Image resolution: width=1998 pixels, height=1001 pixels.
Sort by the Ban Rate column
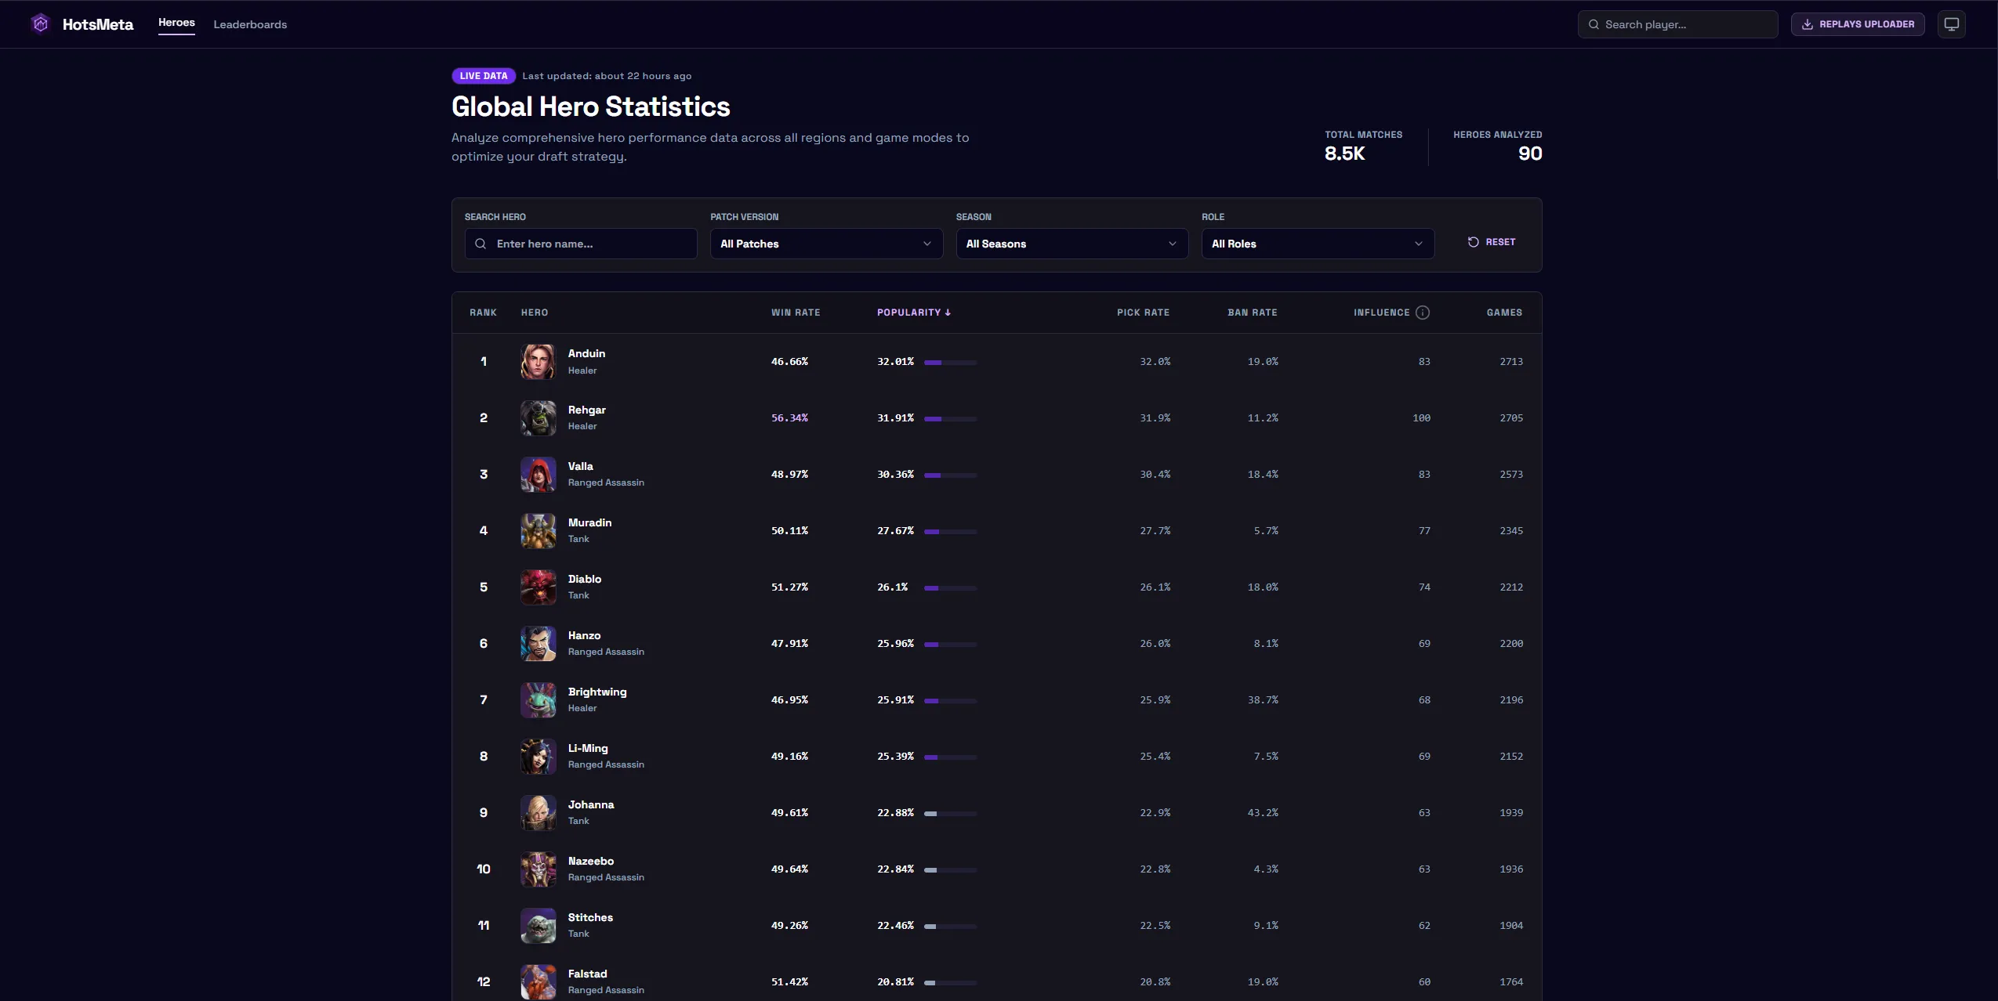1253,313
